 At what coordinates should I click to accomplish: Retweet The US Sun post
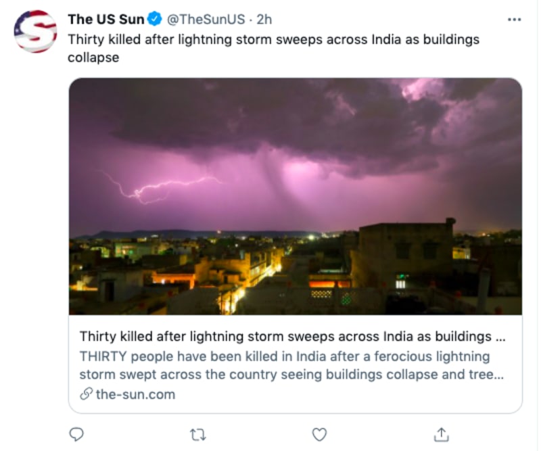197,434
